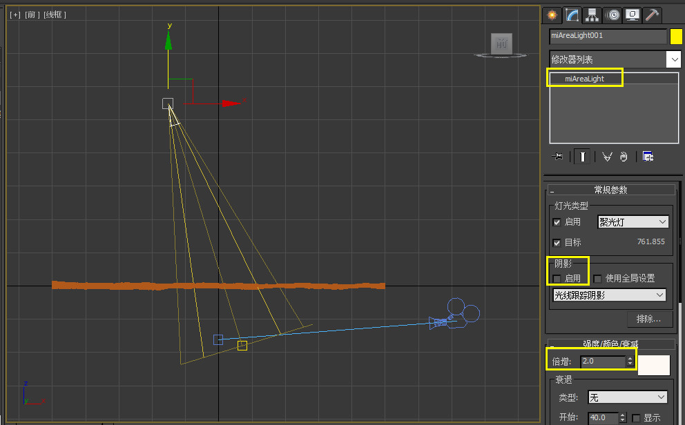Click the Pin Stack icon

point(557,156)
